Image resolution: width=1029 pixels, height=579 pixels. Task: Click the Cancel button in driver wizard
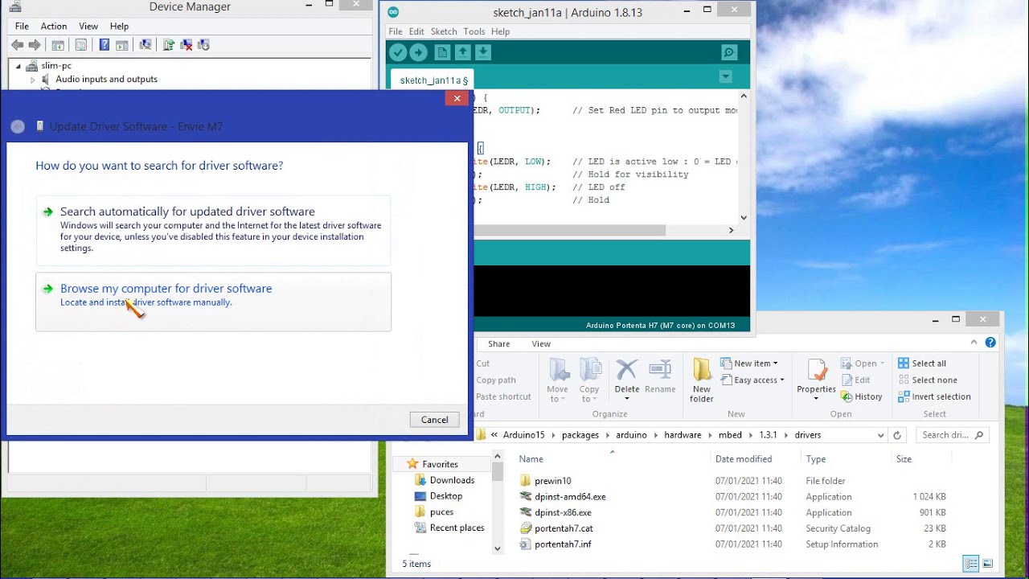434,419
